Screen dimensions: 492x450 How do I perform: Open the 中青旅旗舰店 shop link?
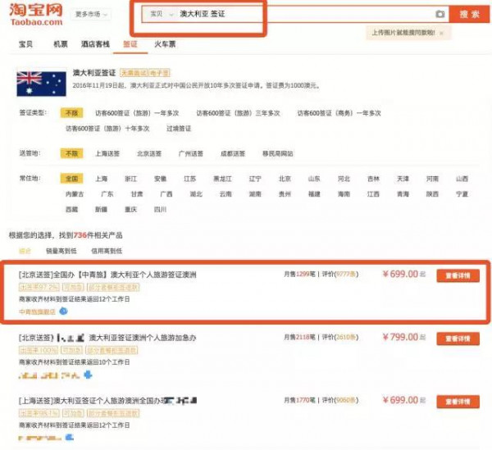pyautogui.click(x=38, y=311)
